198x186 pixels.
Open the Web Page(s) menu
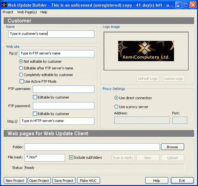[x=27, y=12]
